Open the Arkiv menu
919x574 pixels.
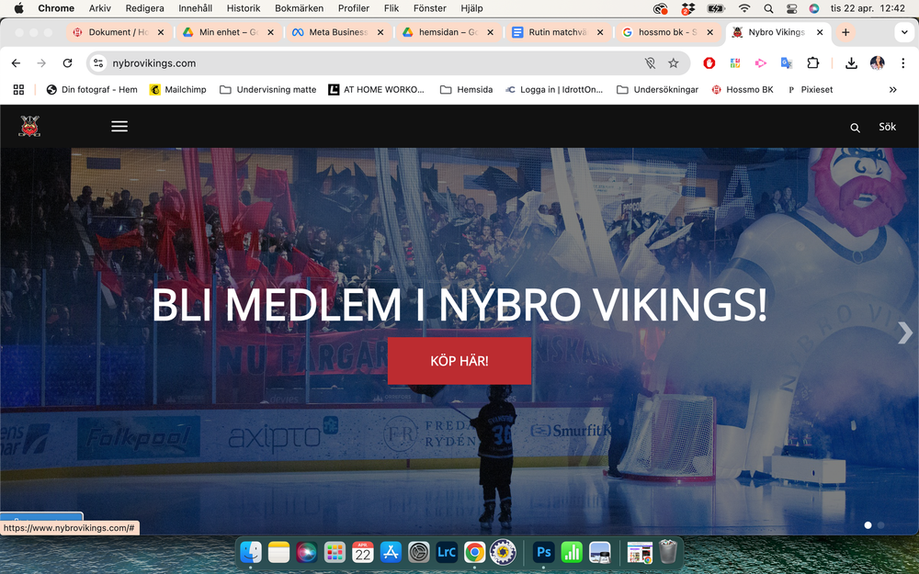click(99, 8)
